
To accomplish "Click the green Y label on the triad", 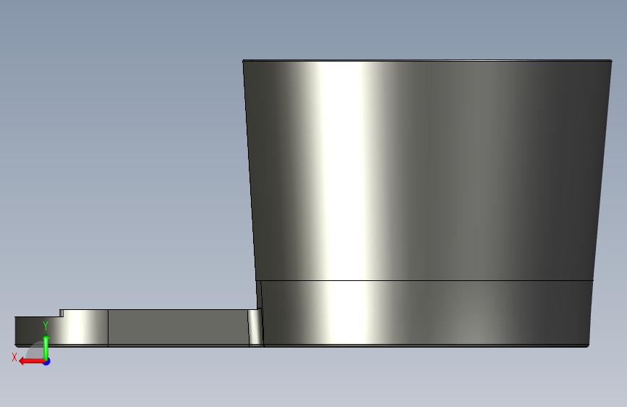I will coord(46,326).
